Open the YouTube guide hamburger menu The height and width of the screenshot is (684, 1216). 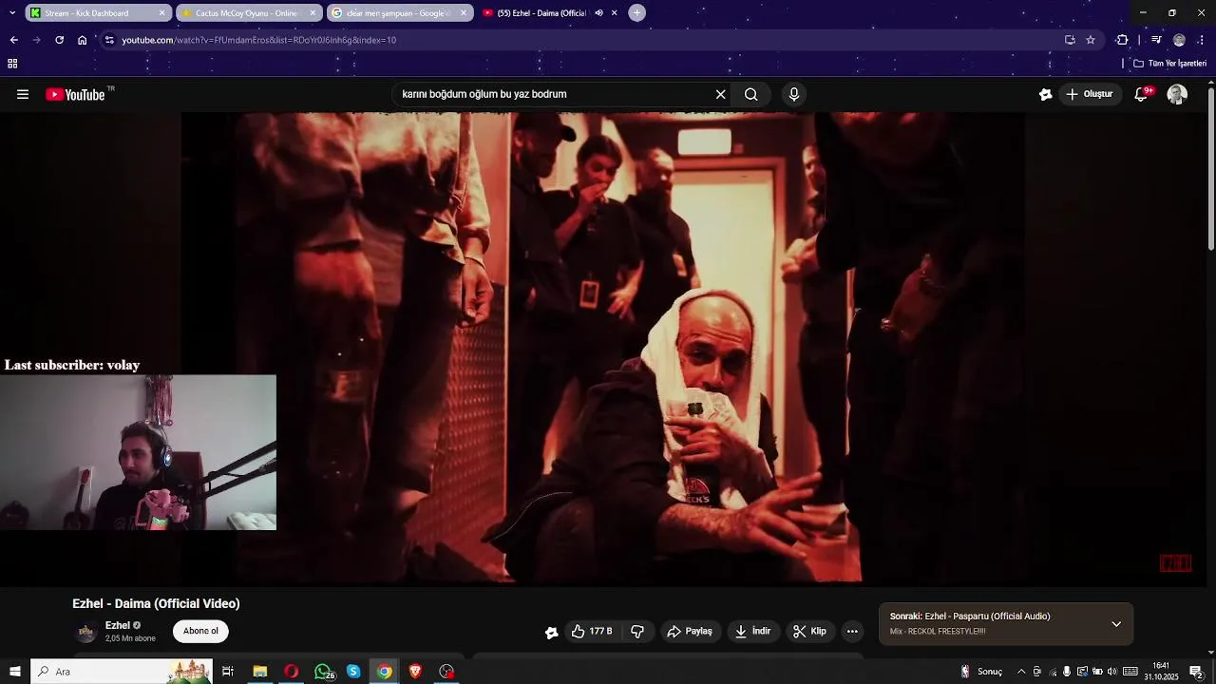[x=23, y=94]
